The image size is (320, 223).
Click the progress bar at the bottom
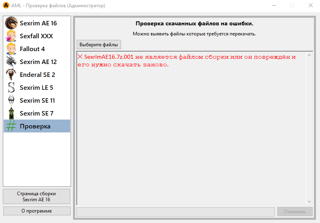pyautogui.click(x=175, y=212)
